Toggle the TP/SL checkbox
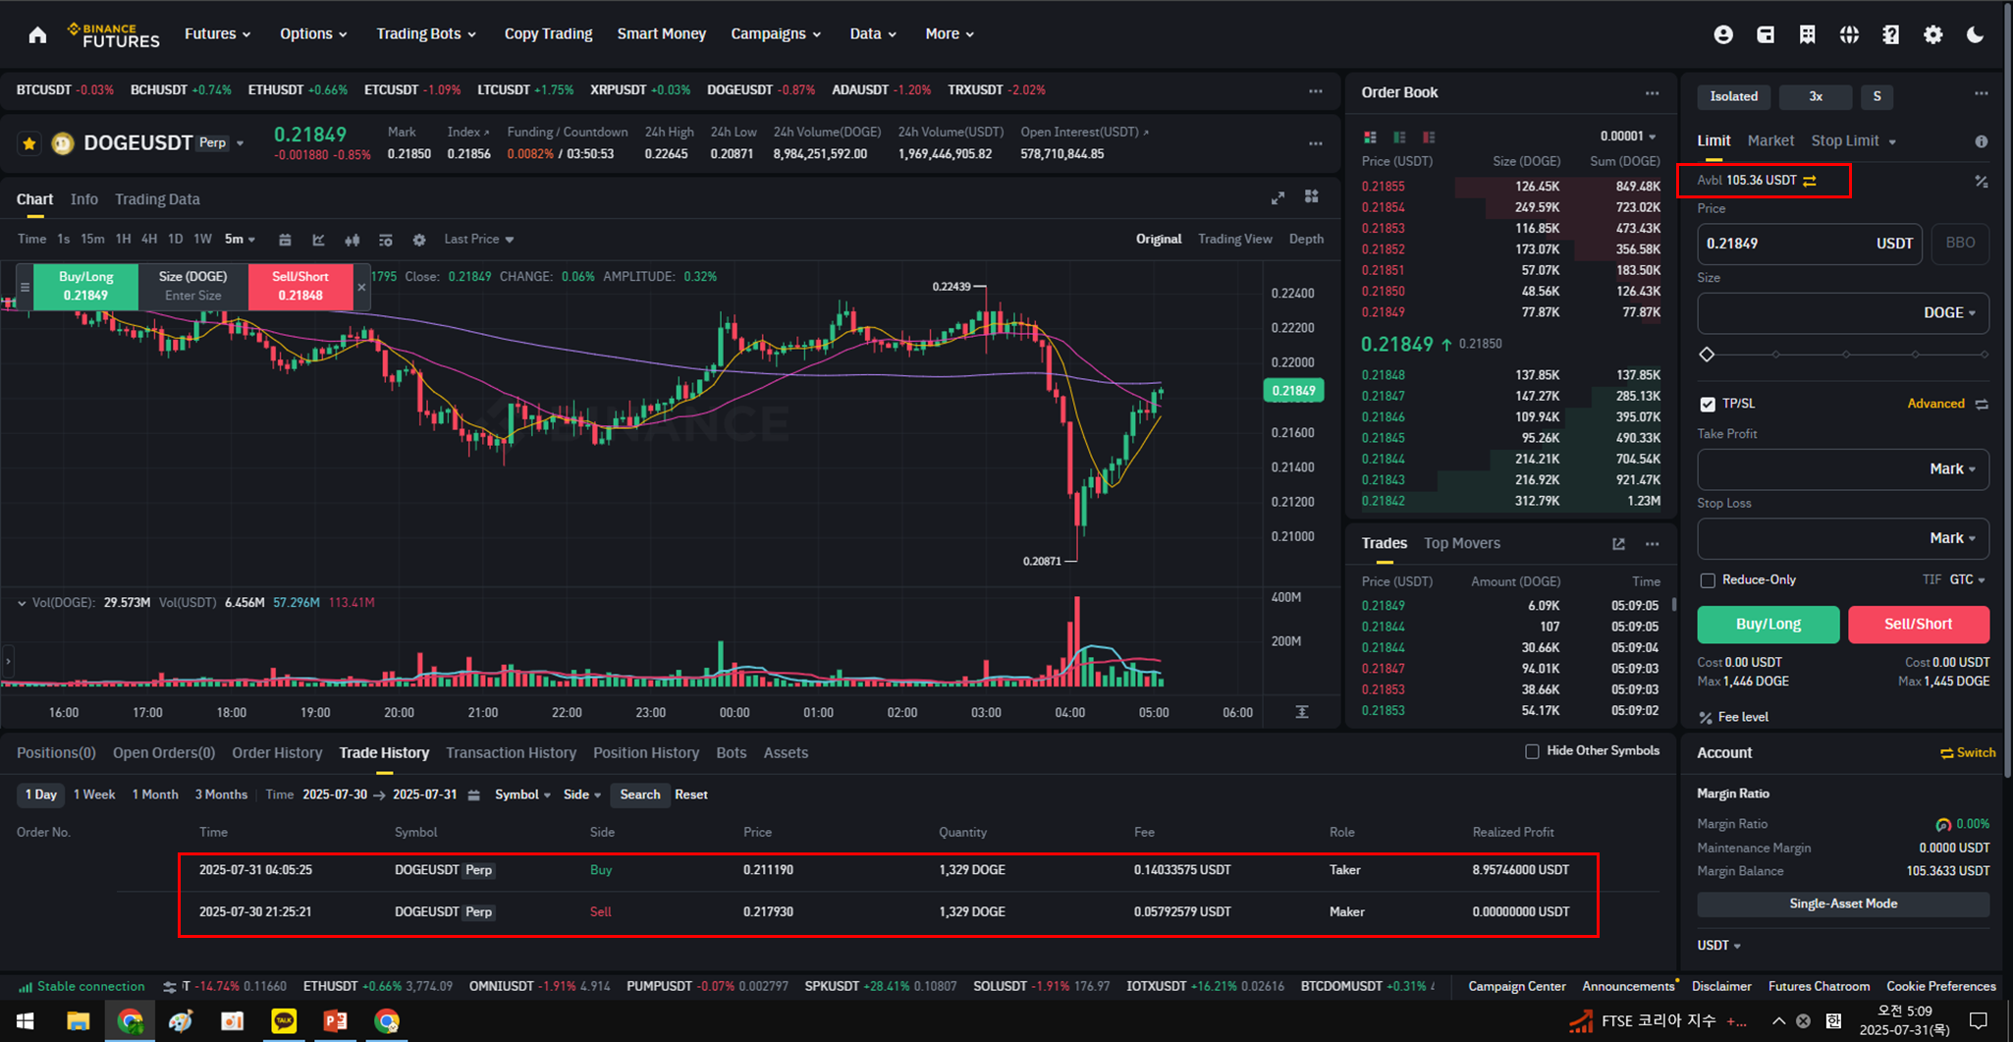Viewport: 2013px width, 1042px height. pos(1708,405)
